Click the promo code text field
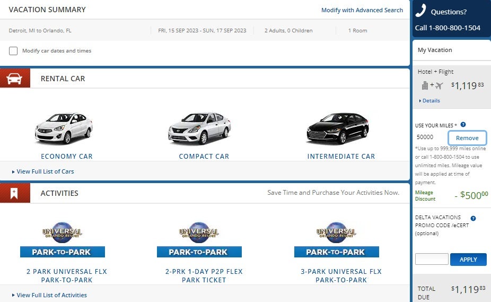The width and height of the screenshot is (491, 302). (x=432, y=260)
